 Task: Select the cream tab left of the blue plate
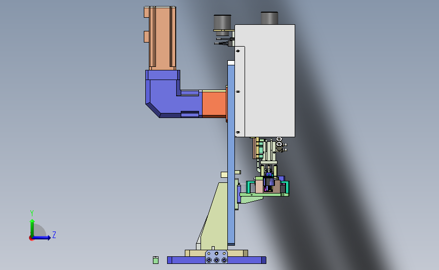click(224, 175)
